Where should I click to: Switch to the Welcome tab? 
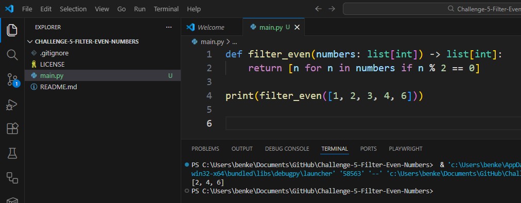tap(212, 28)
